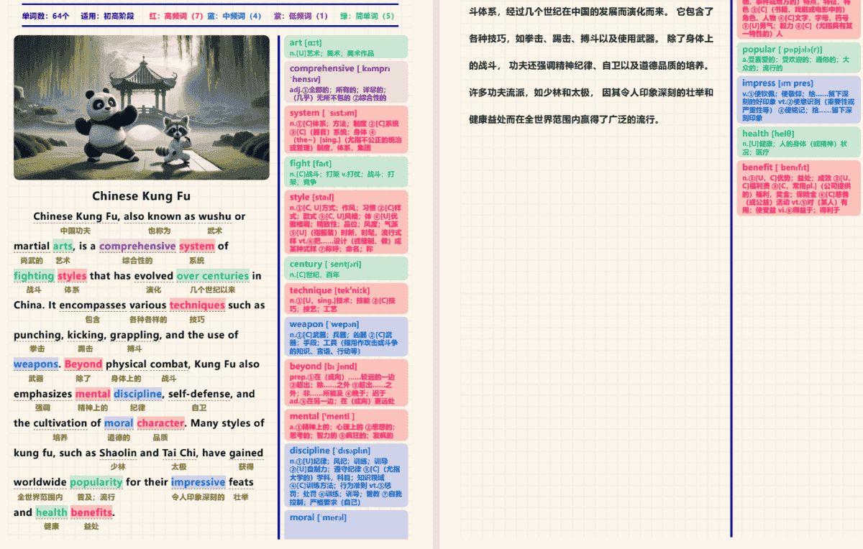Click the highlighted word 'impressive' in the passage
The width and height of the screenshot is (863, 549).
point(198,482)
